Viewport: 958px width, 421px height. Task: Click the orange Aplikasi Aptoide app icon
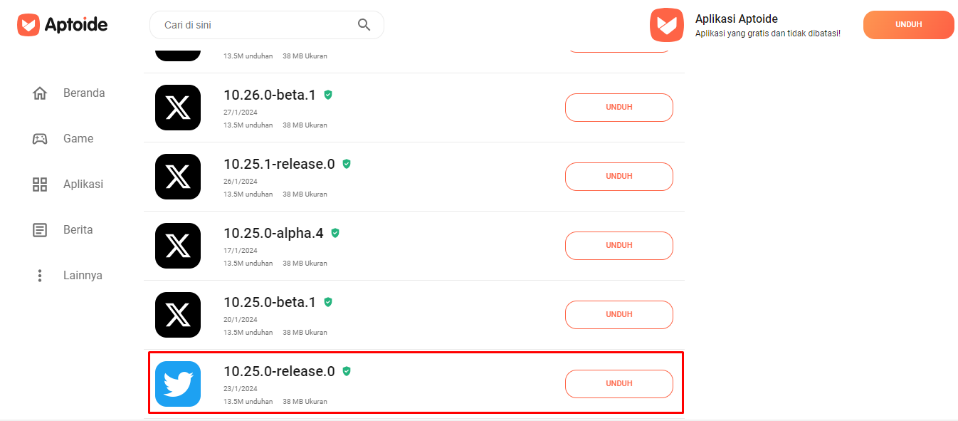point(667,25)
